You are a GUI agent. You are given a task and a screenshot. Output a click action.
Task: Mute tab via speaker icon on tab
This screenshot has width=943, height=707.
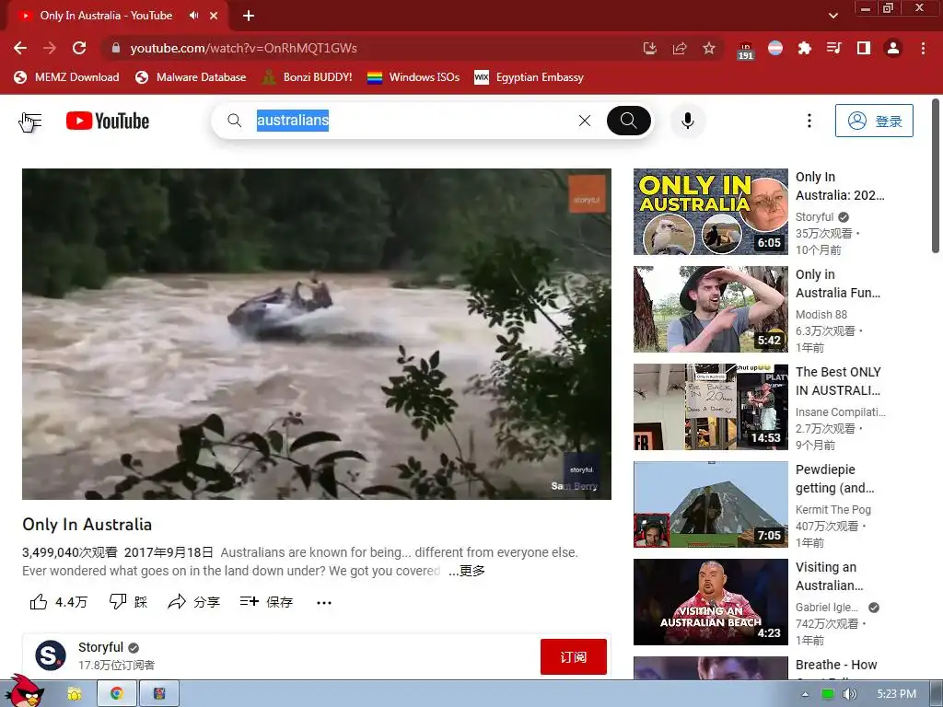193,16
